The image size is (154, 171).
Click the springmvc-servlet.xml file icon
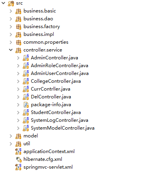pos(18,167)
